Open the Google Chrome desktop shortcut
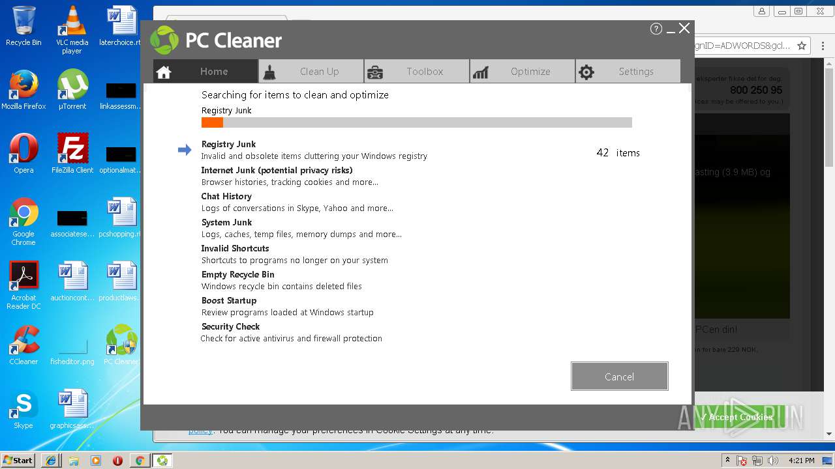This screenshot has height=469, width=835. [x=23, y=221]
